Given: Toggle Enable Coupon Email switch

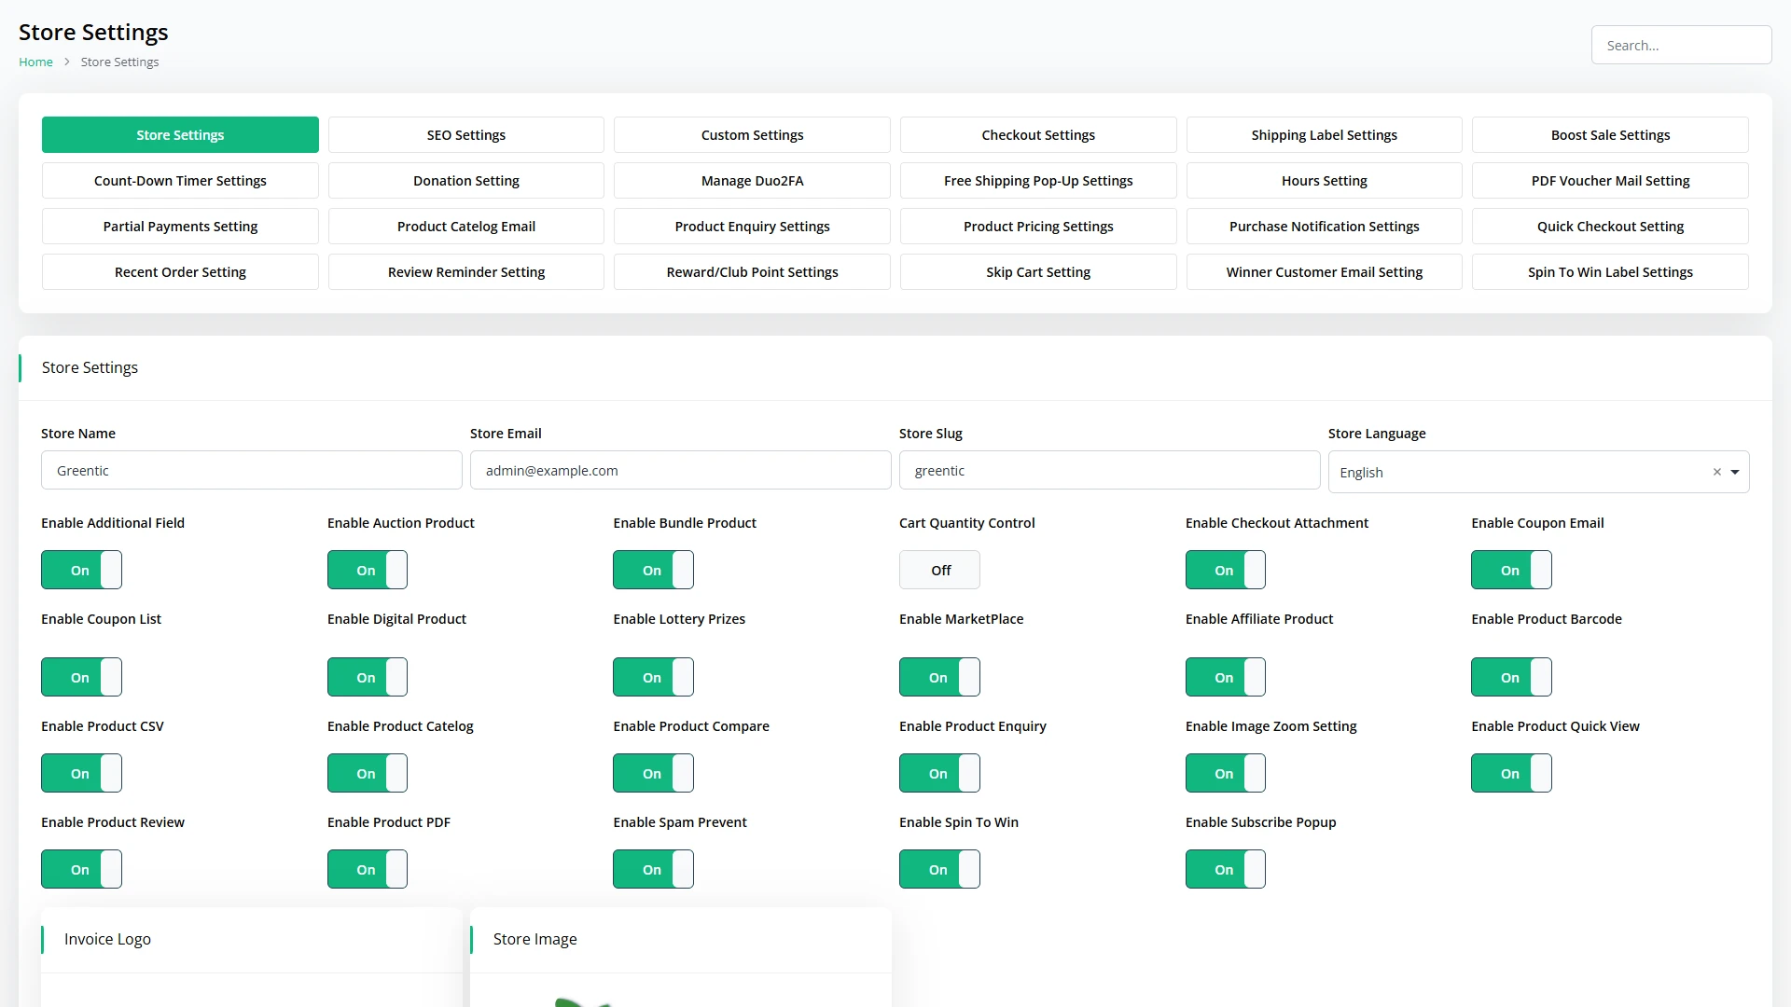Looking at the screenshot, I should [1511, 570].
